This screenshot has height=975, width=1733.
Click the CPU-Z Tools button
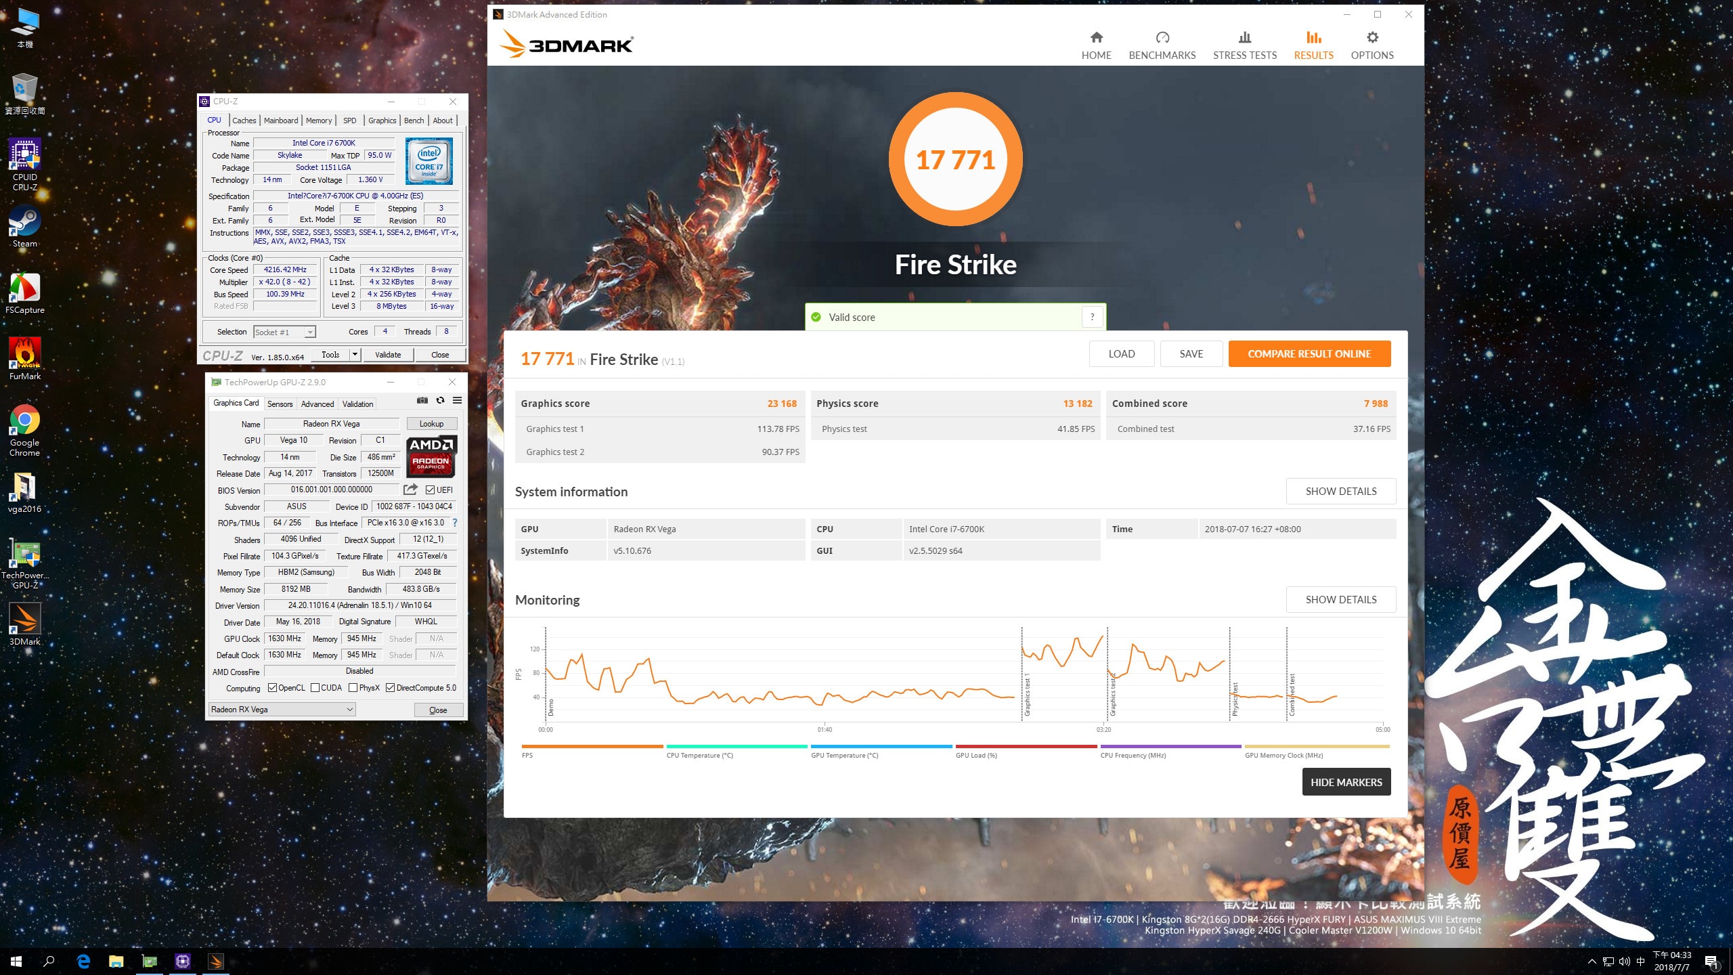coord(330,354)
